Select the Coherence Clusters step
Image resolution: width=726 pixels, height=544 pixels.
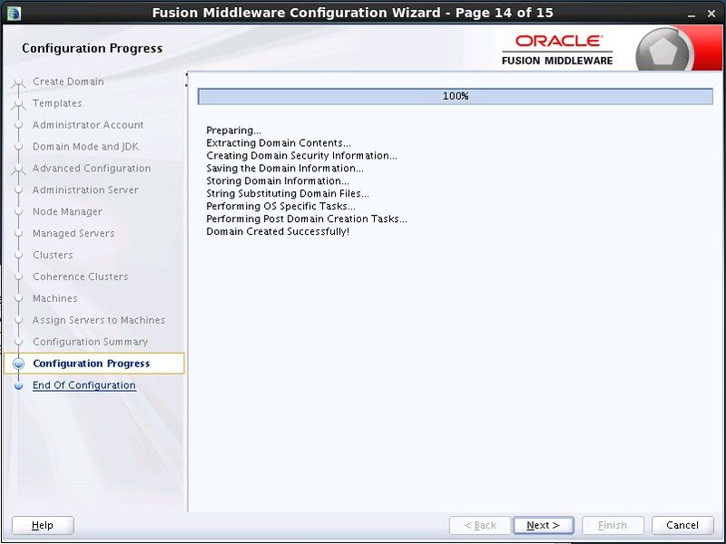[81, 277]
